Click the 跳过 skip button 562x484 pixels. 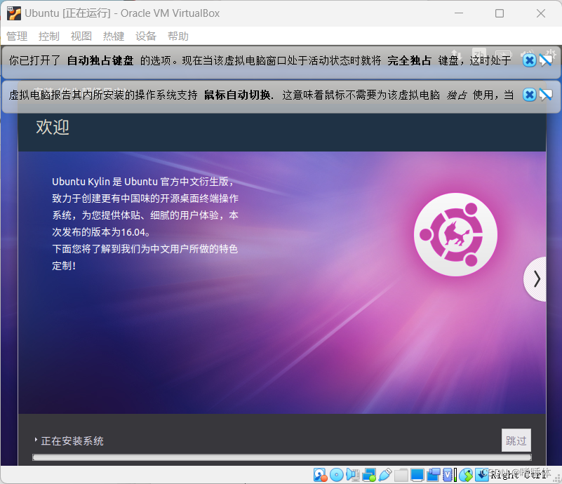pos(516,441)
